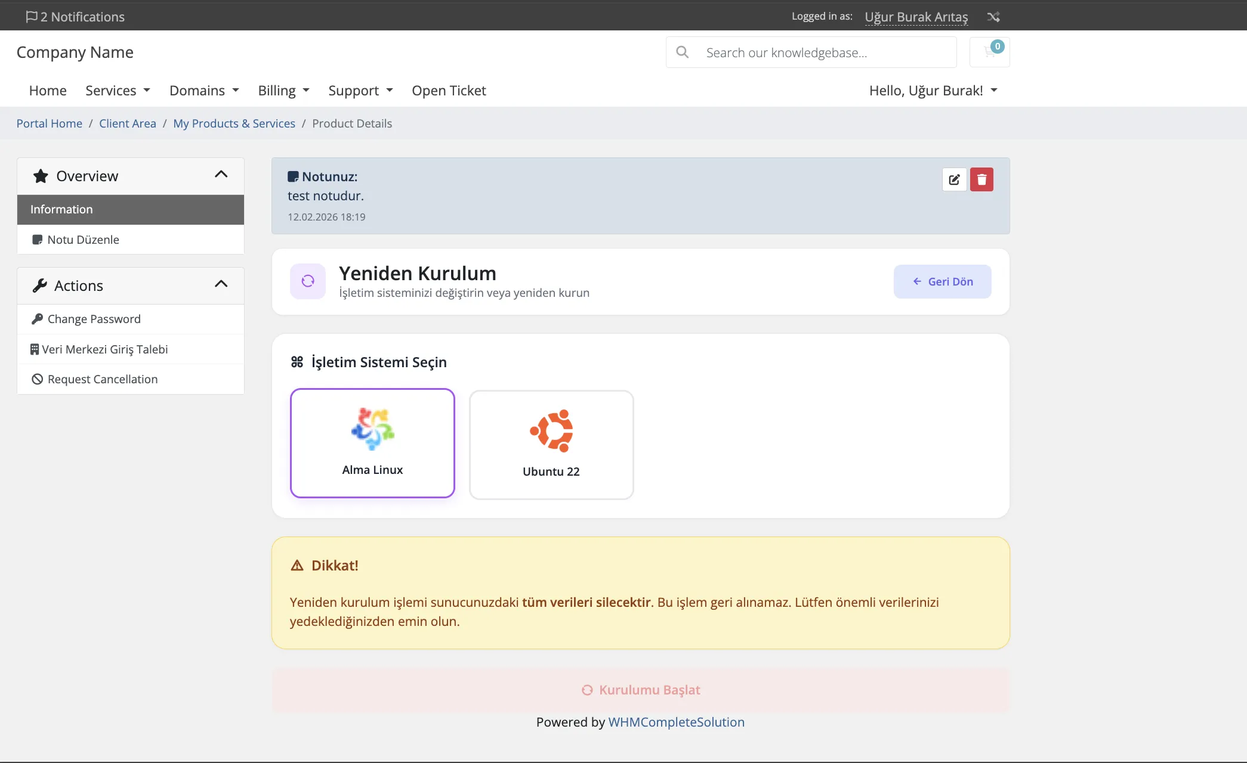The height and width of the screenshot is (763, 1247).
Task: Open My Products & Services breadcrumb
Action: coord(234,123)
